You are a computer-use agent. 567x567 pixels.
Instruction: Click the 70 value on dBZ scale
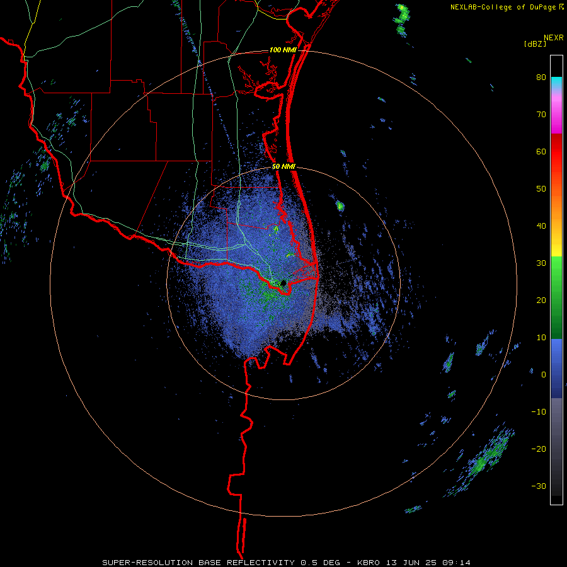click(541, 115)
